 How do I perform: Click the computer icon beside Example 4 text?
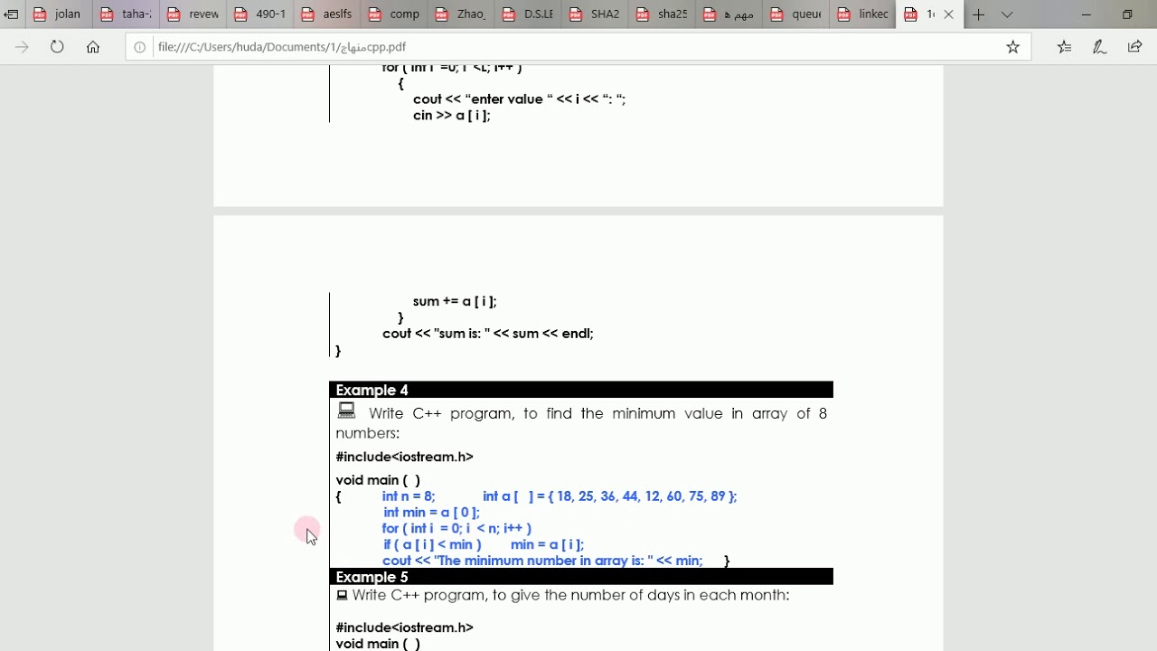coord(346,411)
